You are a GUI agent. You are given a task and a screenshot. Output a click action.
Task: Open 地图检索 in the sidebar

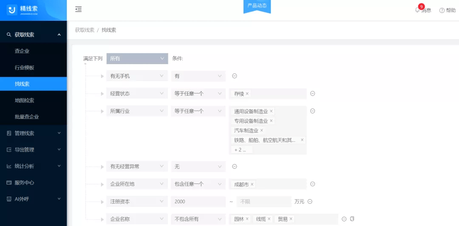click(24, 100)
